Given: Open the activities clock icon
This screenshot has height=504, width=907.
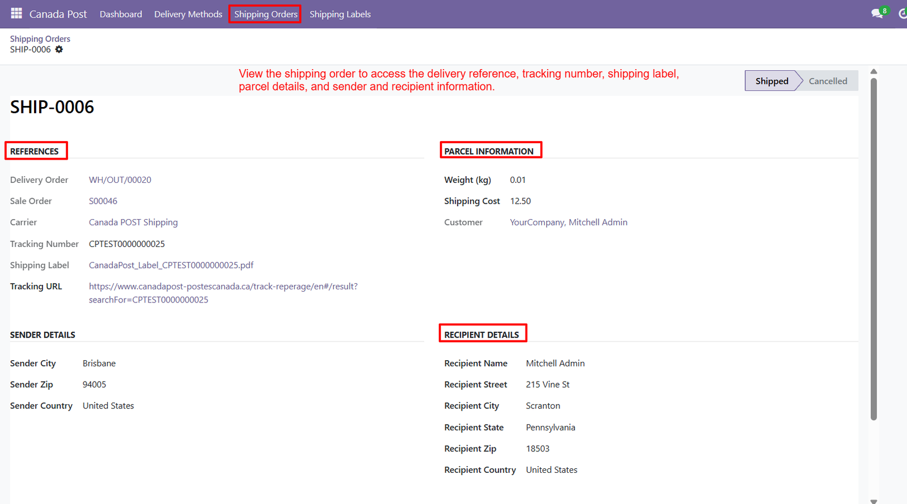Looking at the screenshot, I should [x=902, y=14].
